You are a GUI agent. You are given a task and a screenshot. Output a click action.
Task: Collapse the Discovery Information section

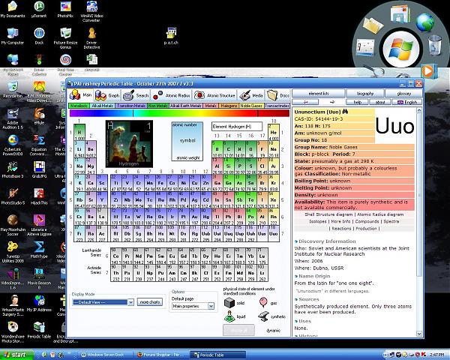coord(296,241)
